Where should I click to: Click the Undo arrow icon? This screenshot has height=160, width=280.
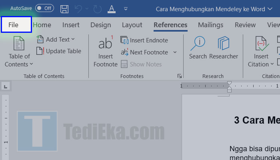(x=78, y=9)
